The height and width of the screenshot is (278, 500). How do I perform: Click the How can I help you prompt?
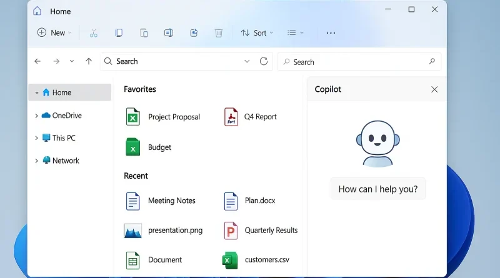coord(378,189)
